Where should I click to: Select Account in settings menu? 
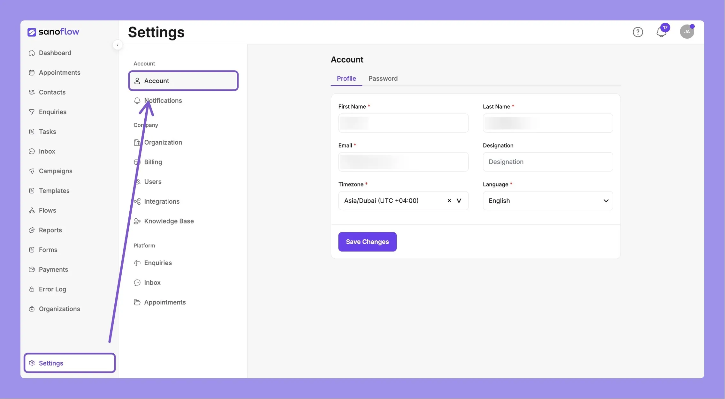click(x=183, y=81)
